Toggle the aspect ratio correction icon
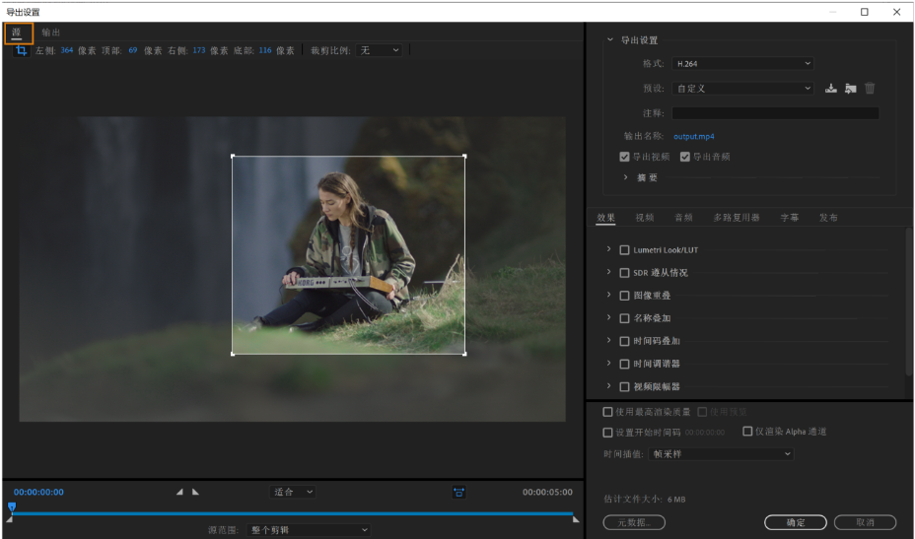Viewport: 915px width, 539px height. coord(459,492)
